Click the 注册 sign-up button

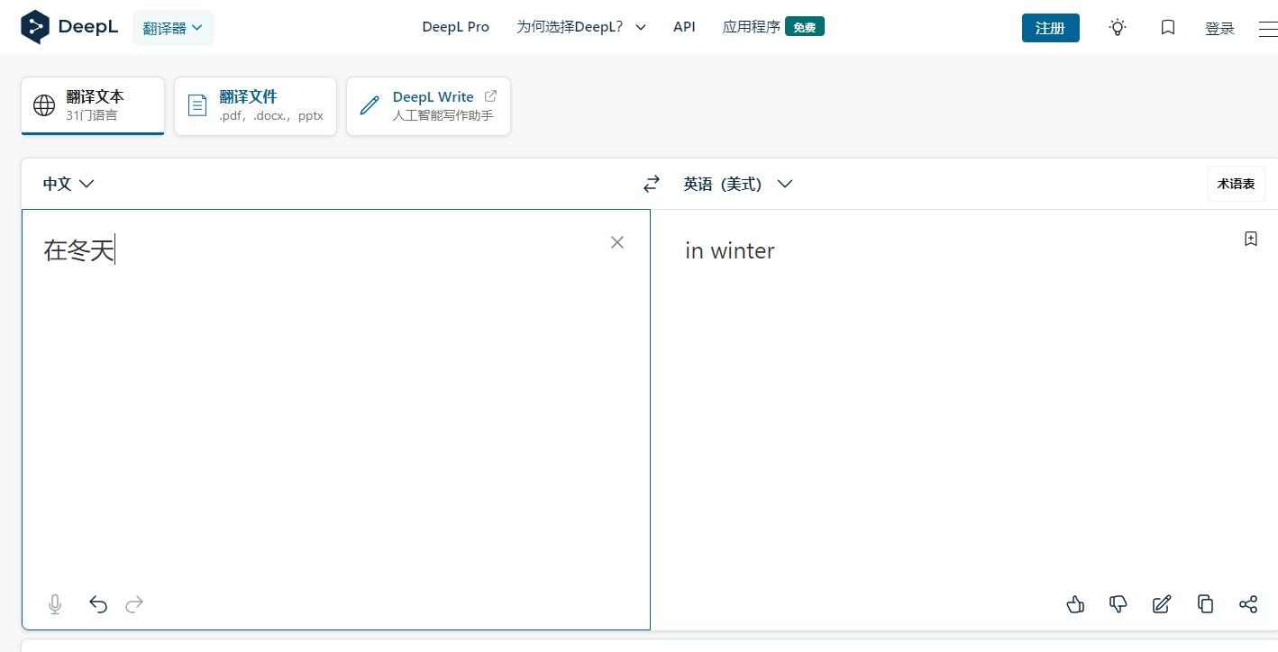[x=1050, y=28]
